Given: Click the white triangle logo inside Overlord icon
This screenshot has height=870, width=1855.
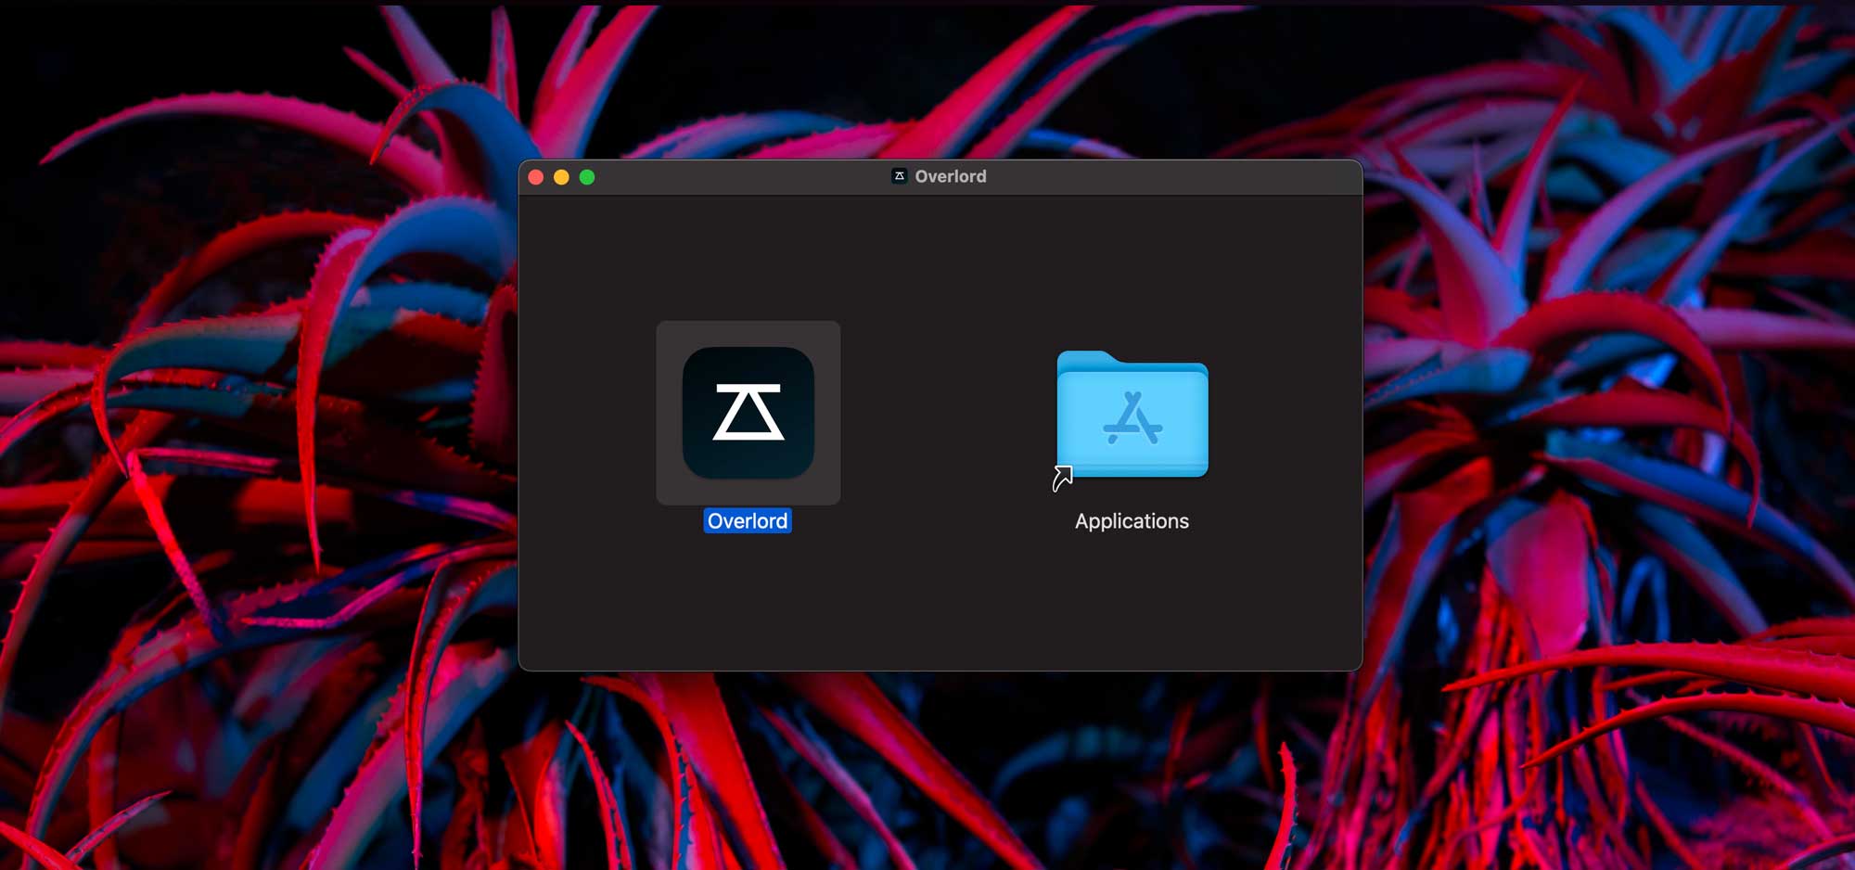Looking at the screenshot, I should click(x=748, y=412).
